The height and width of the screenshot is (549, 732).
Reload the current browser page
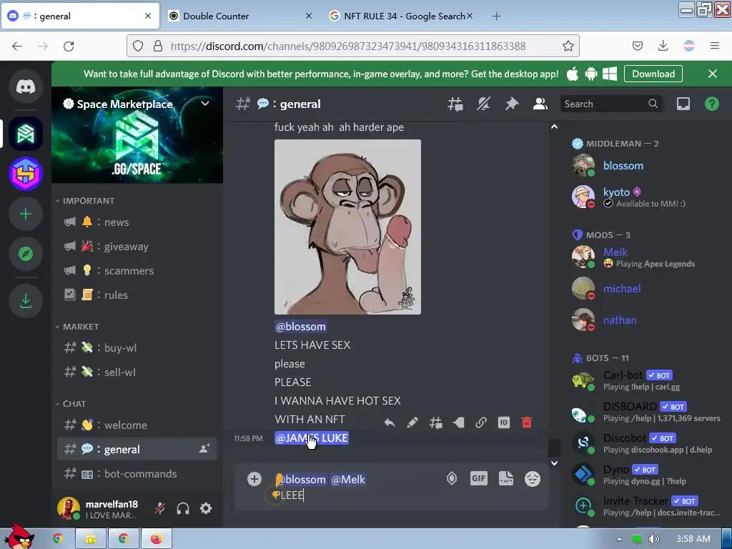69,46
